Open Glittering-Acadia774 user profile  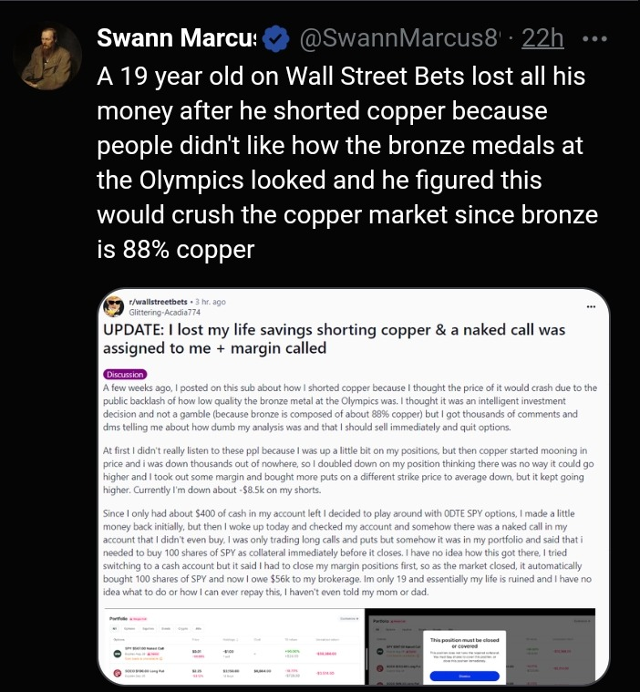coord(164,312)
